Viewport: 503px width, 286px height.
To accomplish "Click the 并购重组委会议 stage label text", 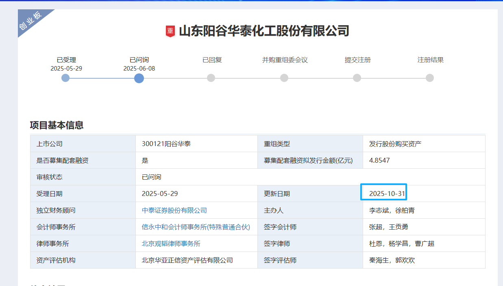I will (x=285, y=60).
